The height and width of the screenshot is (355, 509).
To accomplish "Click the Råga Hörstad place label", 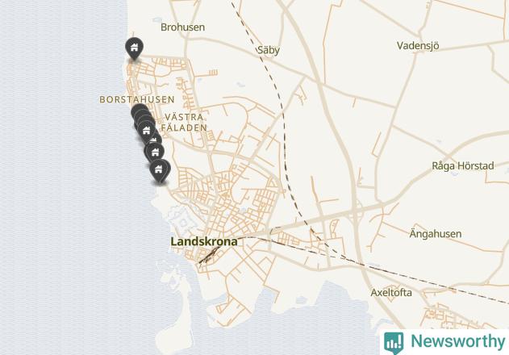I will 463,165.
